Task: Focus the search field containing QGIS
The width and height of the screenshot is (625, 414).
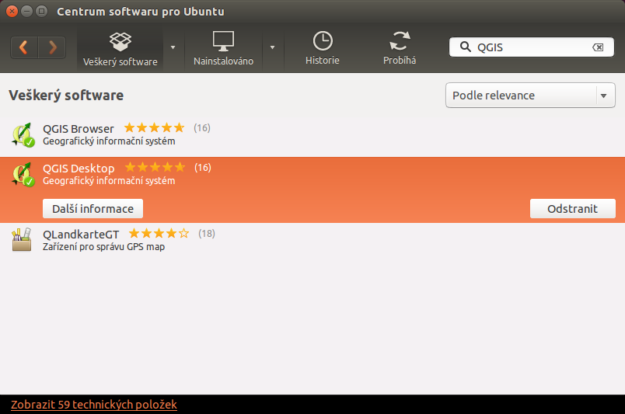Action: point(532,47)
